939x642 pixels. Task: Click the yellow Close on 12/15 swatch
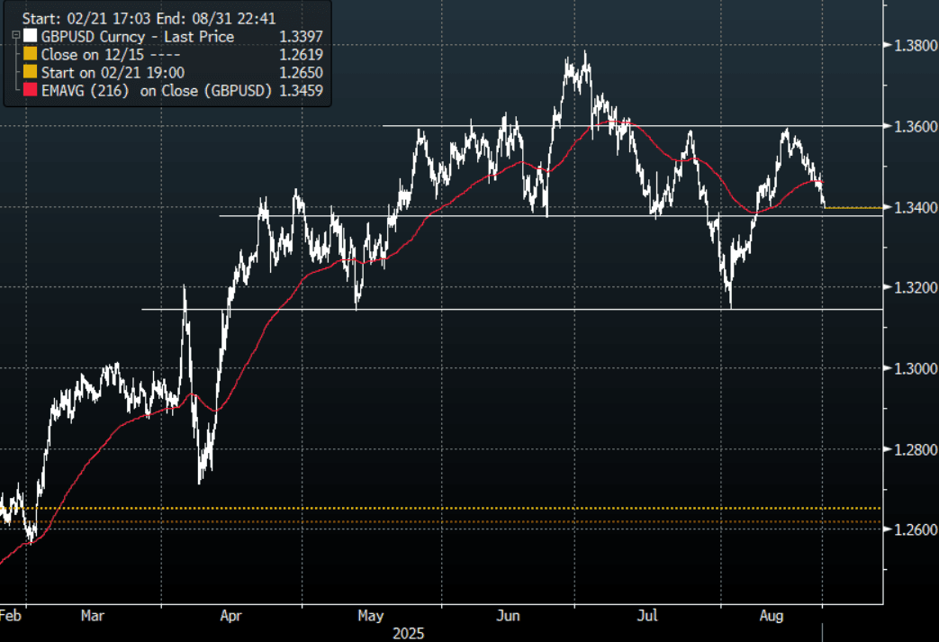(x=28, y=55)
